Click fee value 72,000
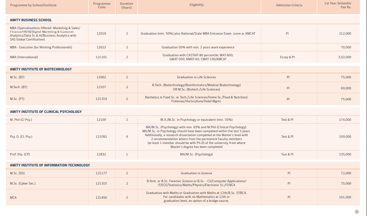 (346, 173)
